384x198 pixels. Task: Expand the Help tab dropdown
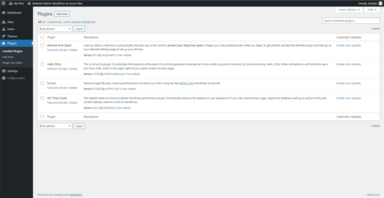371,9
